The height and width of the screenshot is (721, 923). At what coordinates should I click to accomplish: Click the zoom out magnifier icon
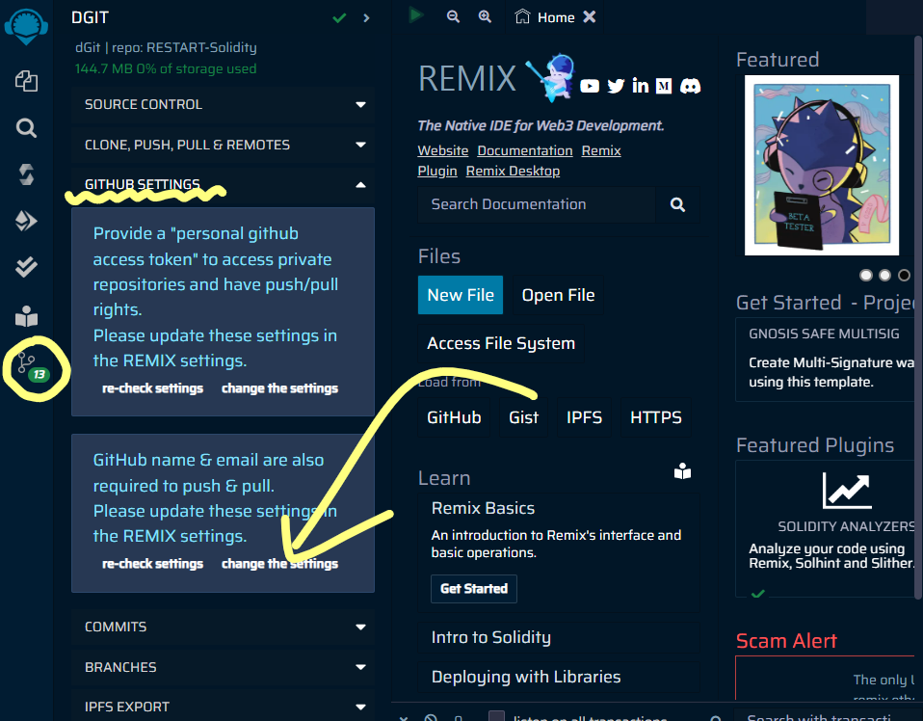[453, 16]
